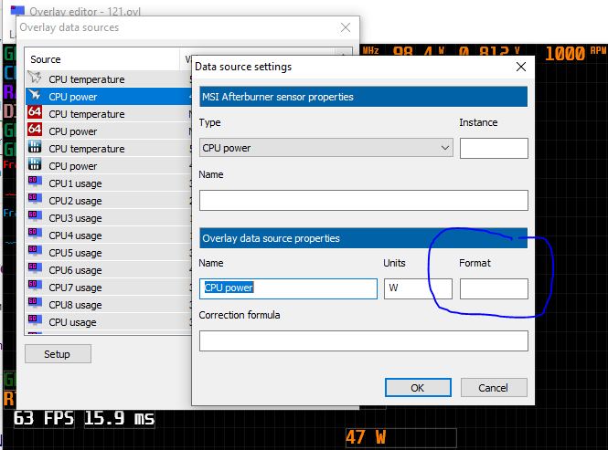Viewport: 608px width, 450px height.
Task: Click the monitor icon beside CPU7 usage
Action: pos(35,286)
